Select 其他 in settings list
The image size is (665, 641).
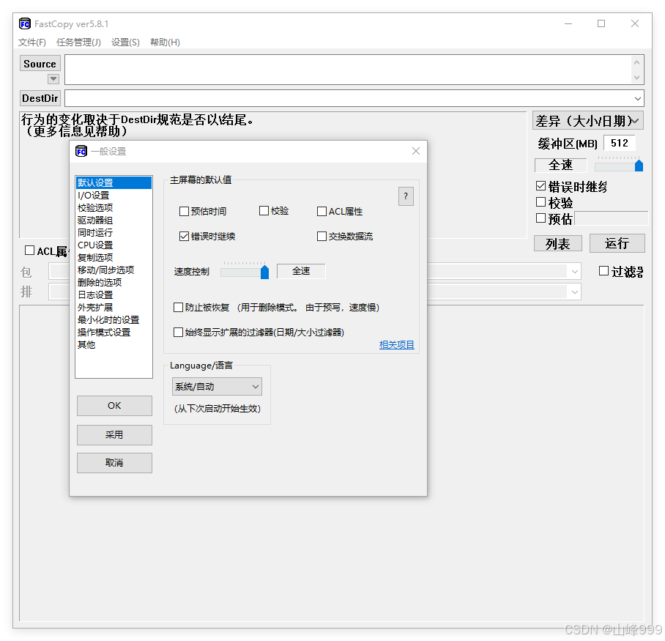pyautogui.click(x=114, y=344)
